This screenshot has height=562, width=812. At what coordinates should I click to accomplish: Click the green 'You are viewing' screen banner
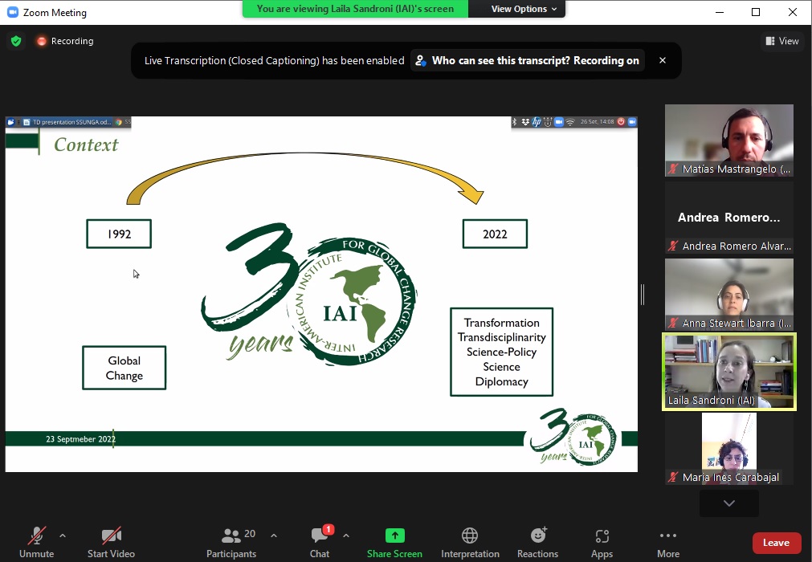coord(355,9)
